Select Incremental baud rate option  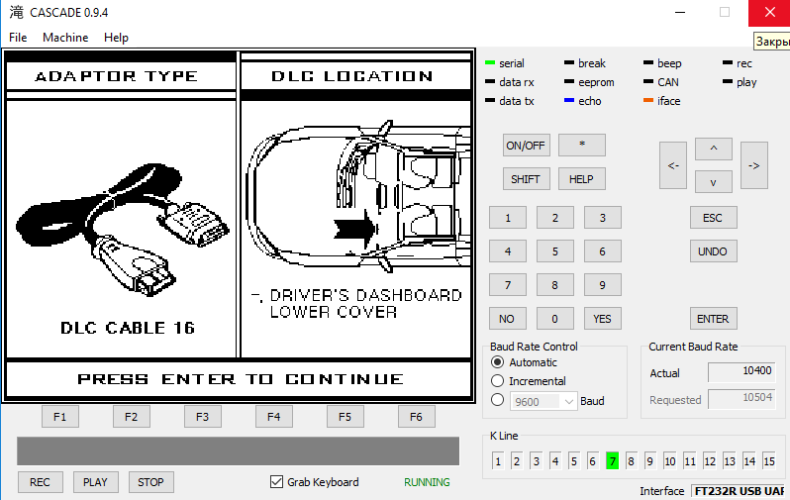498,381
